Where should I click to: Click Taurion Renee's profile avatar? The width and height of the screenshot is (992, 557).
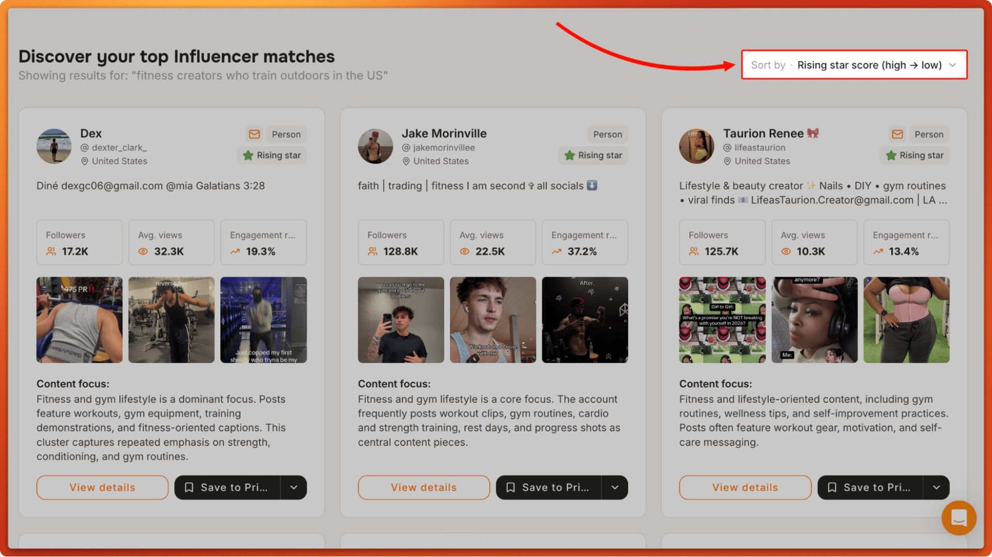point(696,146)
